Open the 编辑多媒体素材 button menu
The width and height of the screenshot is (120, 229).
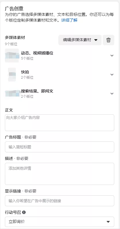pyautogui.click(x=80, y=40)
